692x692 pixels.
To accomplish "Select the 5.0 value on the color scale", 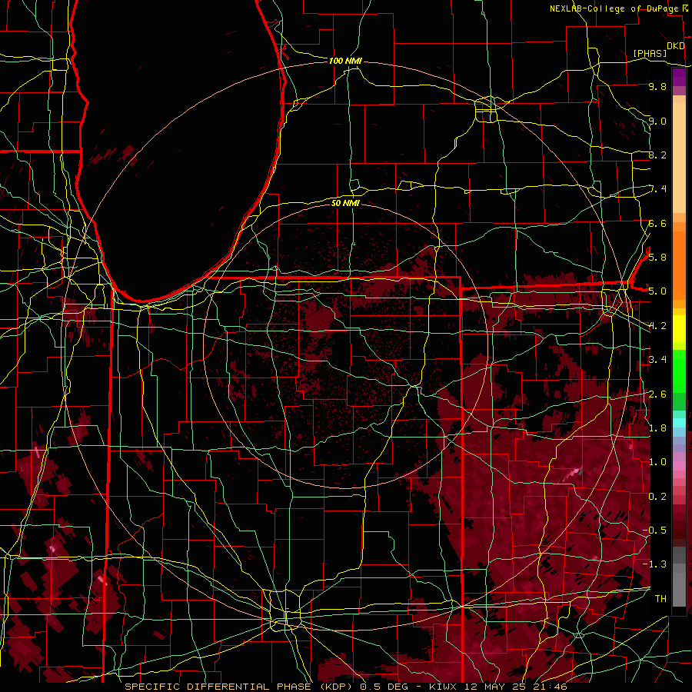I will (657, 291).
